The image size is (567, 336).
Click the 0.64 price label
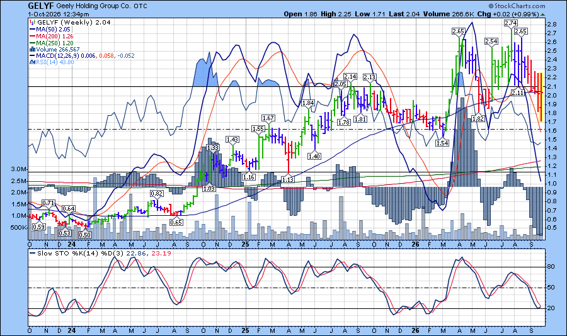(x=68, y=208)
